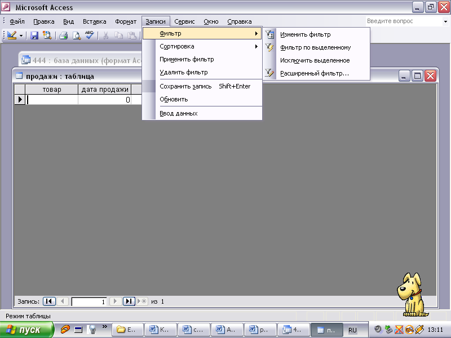Switch to Word document с... taskbar button
This screenshot has height=338, width=451.
click(193, 330)
